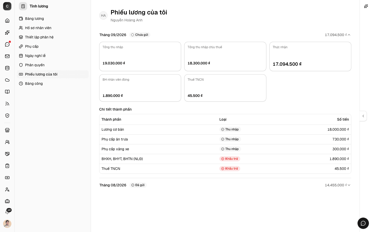This screenshot has height=232, width=372.
Task: Open the storefront icon in the left rail
Action: 7,130
